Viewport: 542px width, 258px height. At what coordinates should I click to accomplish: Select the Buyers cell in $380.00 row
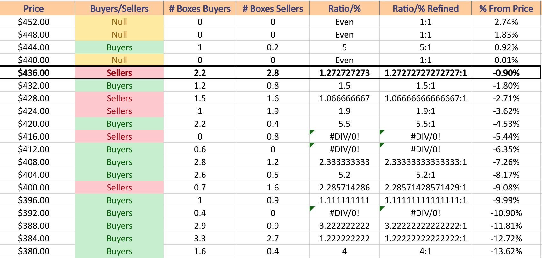(119, 251)
